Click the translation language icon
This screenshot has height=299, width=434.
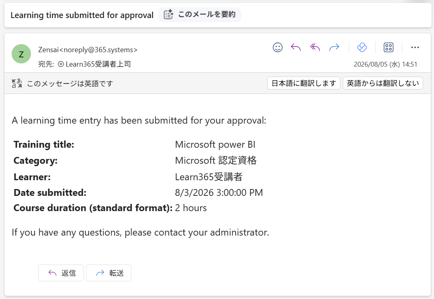[17, 83]
